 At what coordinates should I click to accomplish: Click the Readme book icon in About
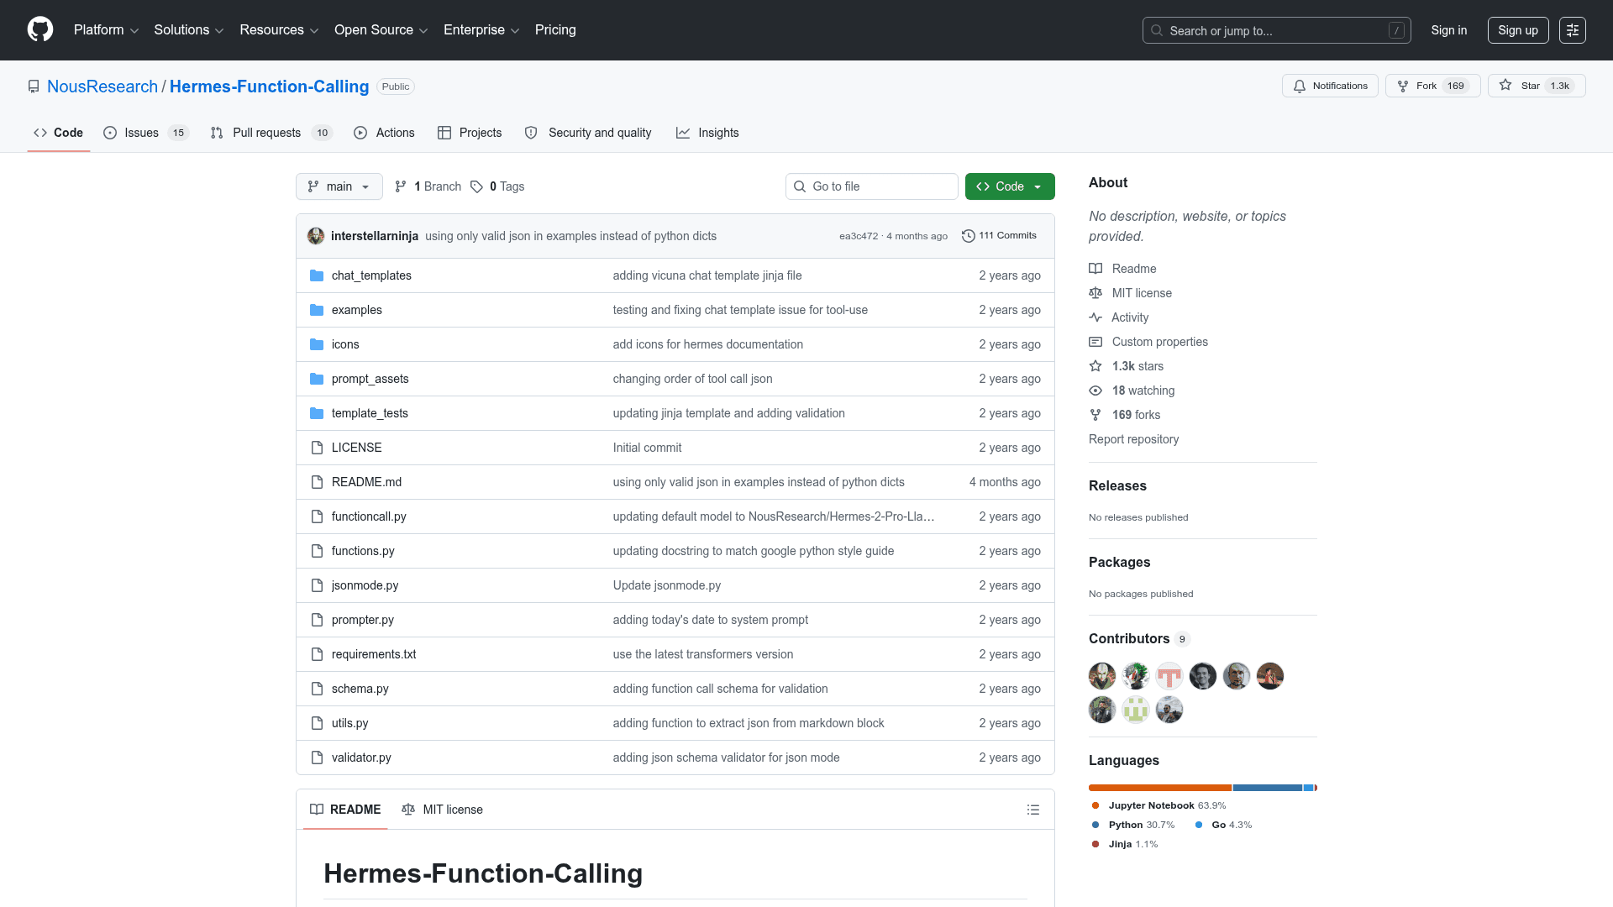[1095, 268]
